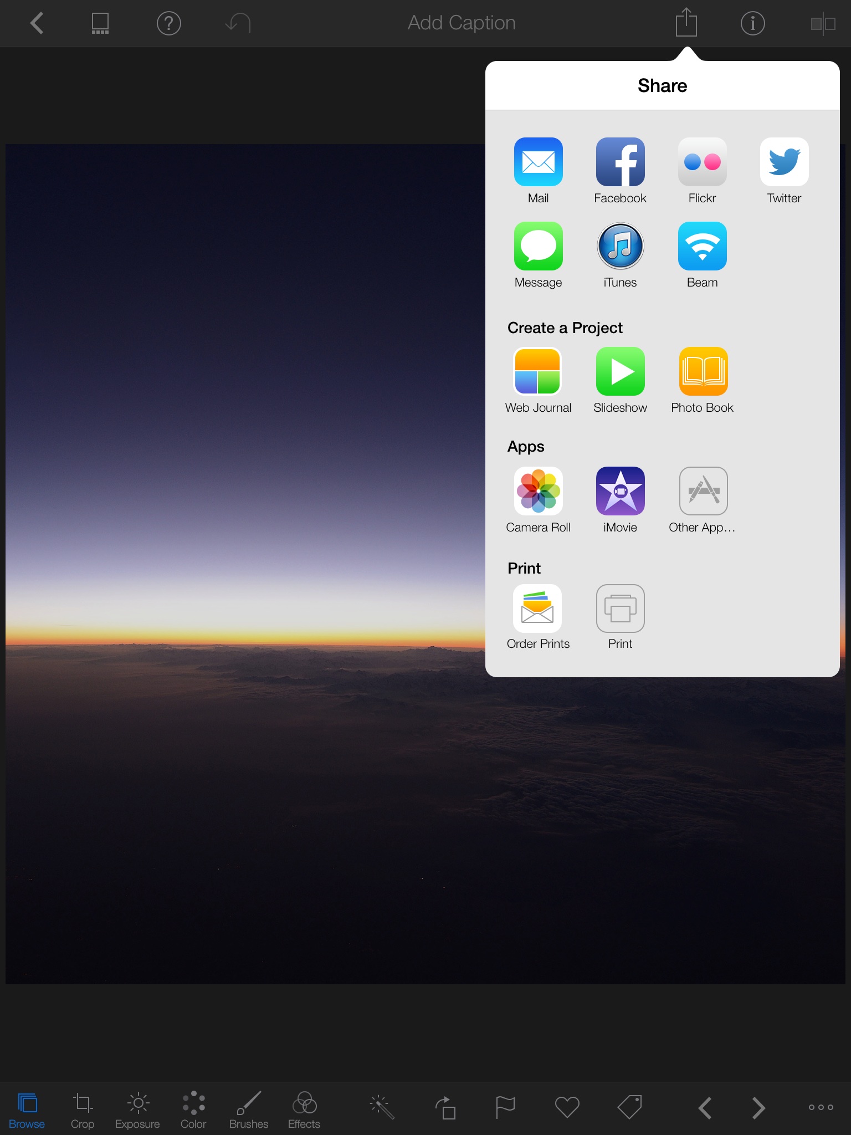Tap the undo arrow icon
This screenshot has height=1135, width=851.
coord(238,23)
